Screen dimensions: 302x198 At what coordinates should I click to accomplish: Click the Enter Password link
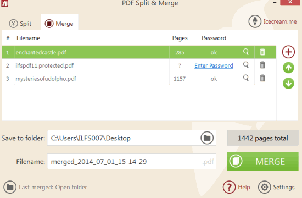[214, 65]
